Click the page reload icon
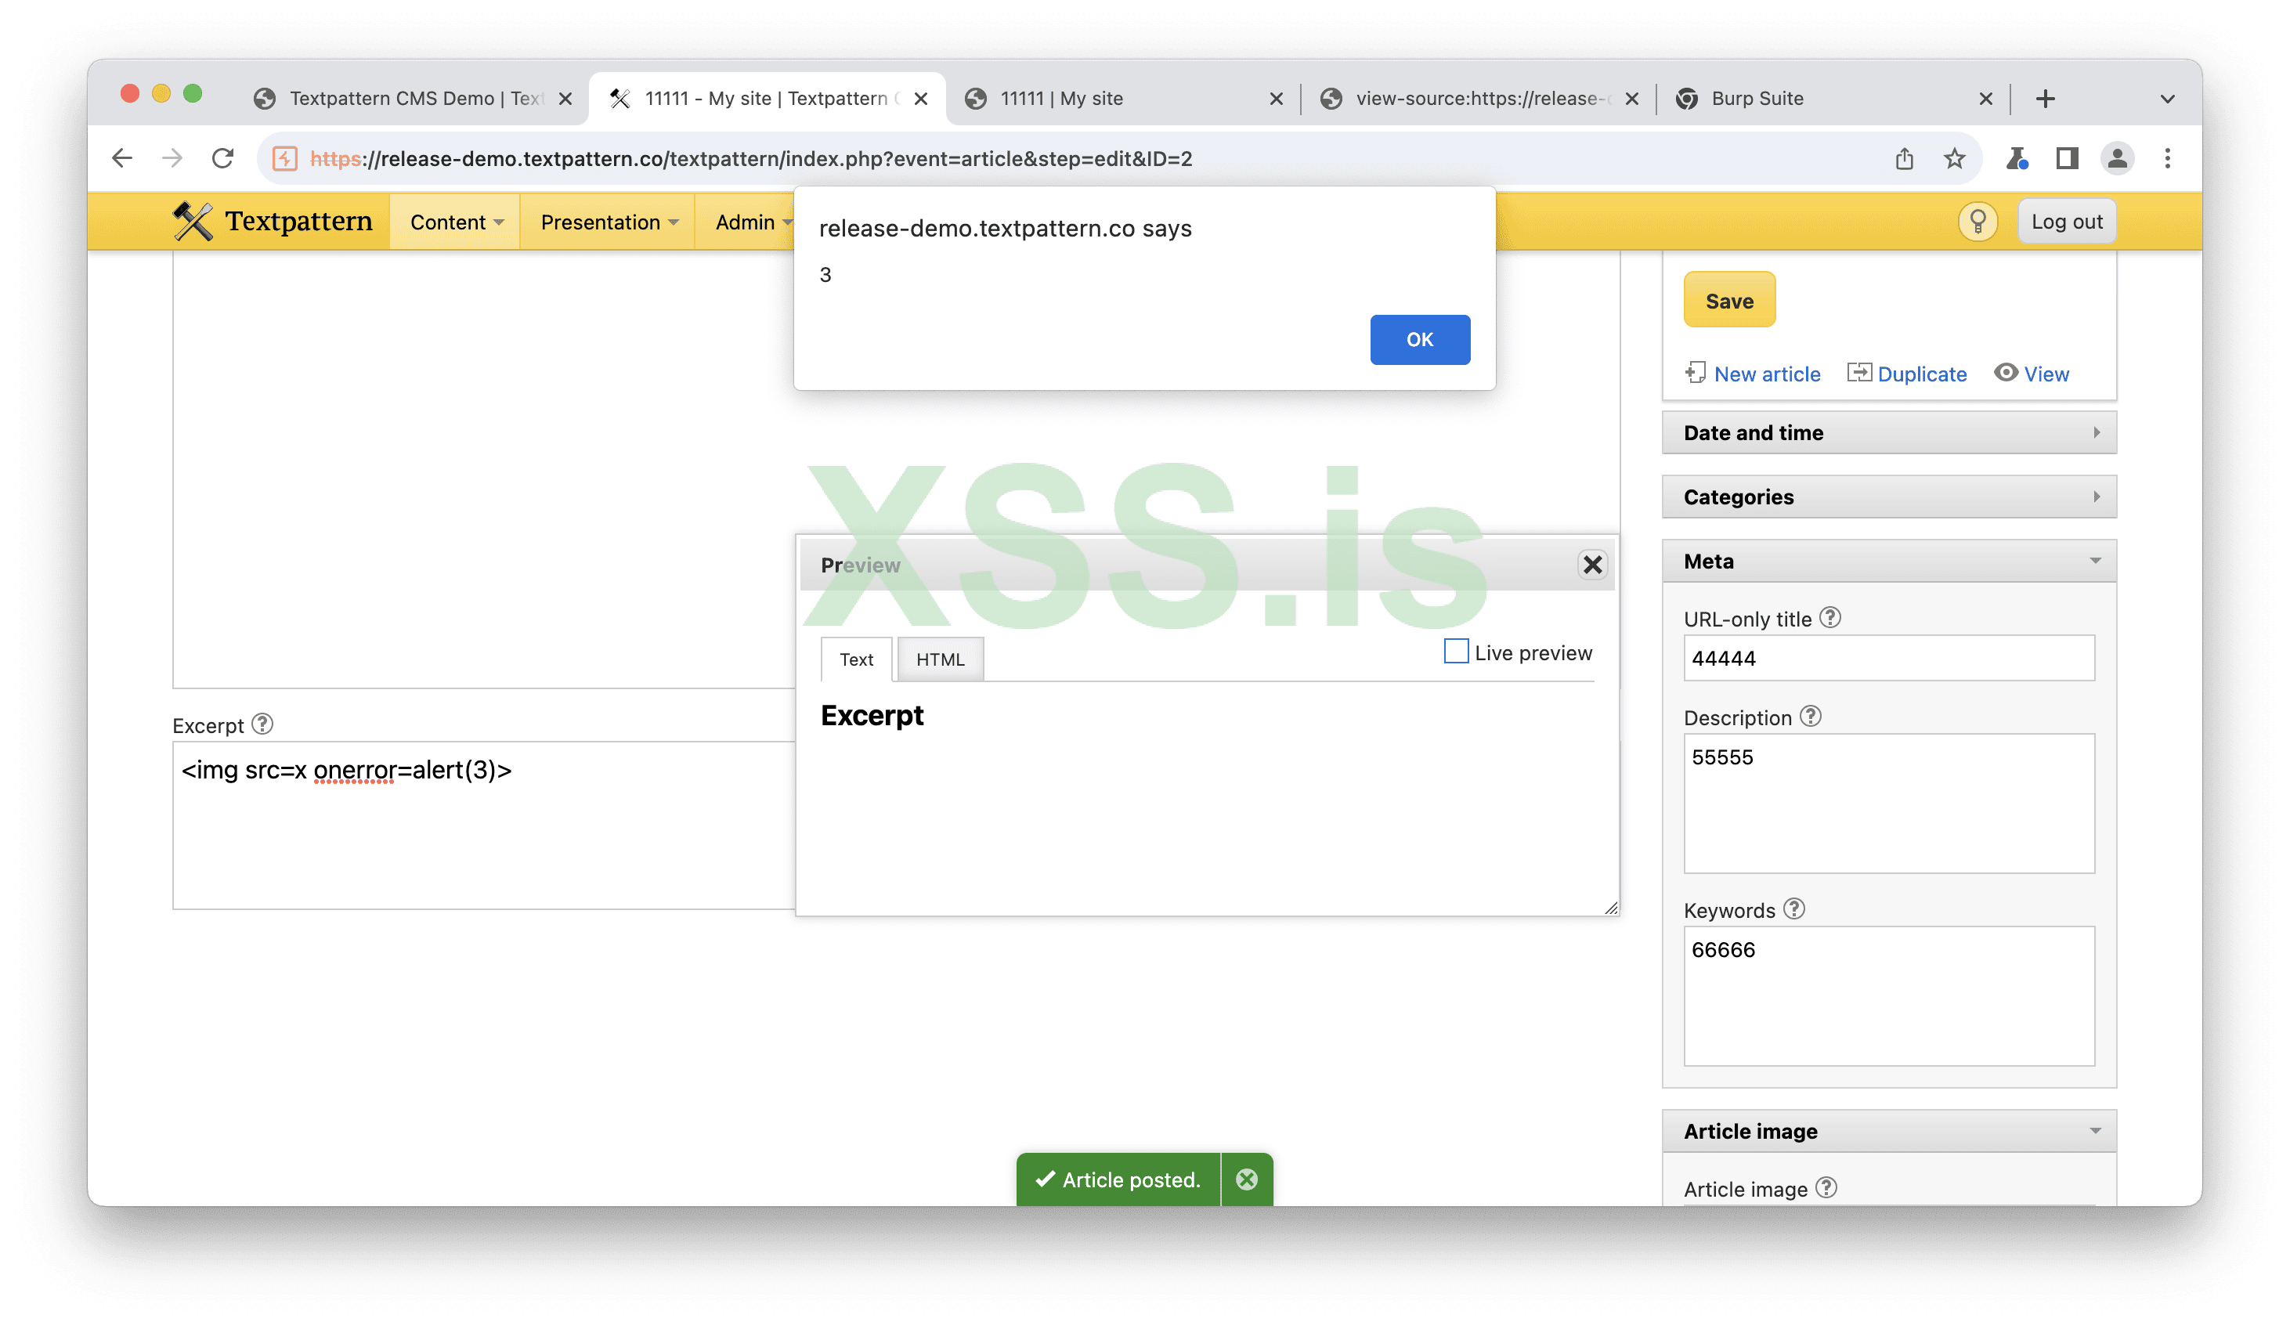This screenshot has width=2290, height=1322. [x=222, y=159]
